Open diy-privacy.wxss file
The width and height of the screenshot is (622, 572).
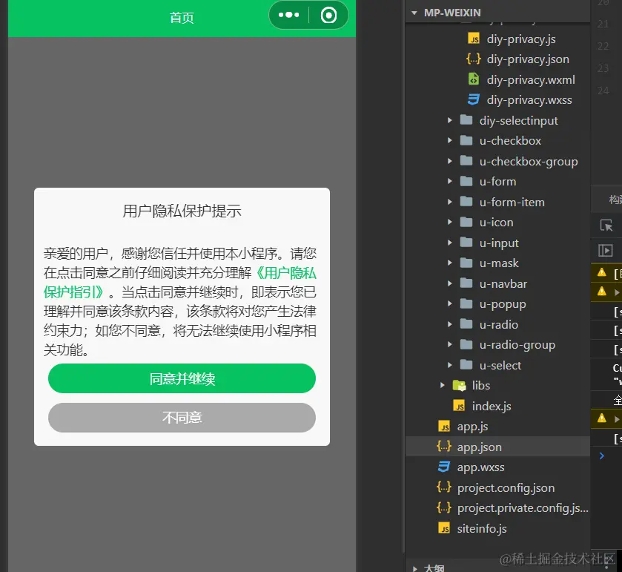click(529, 100)
